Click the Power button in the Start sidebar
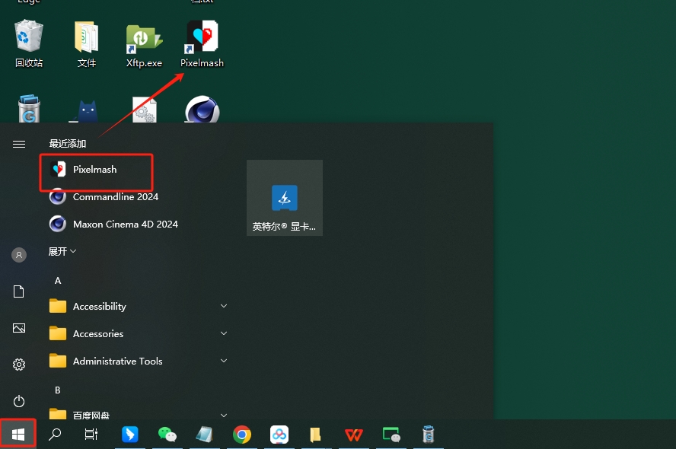The height and width of the screenshot is (449, 676). coord(19,401)
